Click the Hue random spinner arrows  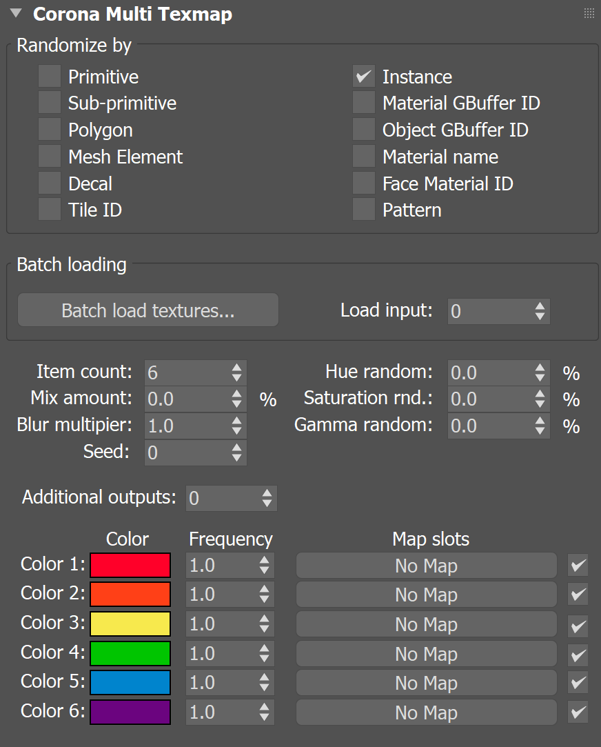click(540, 372)
